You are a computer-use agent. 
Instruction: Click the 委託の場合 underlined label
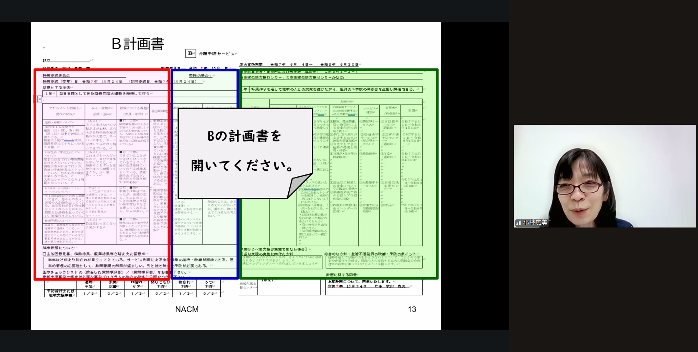(198, 76)
